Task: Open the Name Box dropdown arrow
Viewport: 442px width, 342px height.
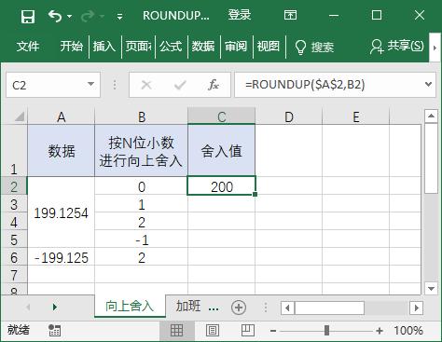Action: point(90,84)
